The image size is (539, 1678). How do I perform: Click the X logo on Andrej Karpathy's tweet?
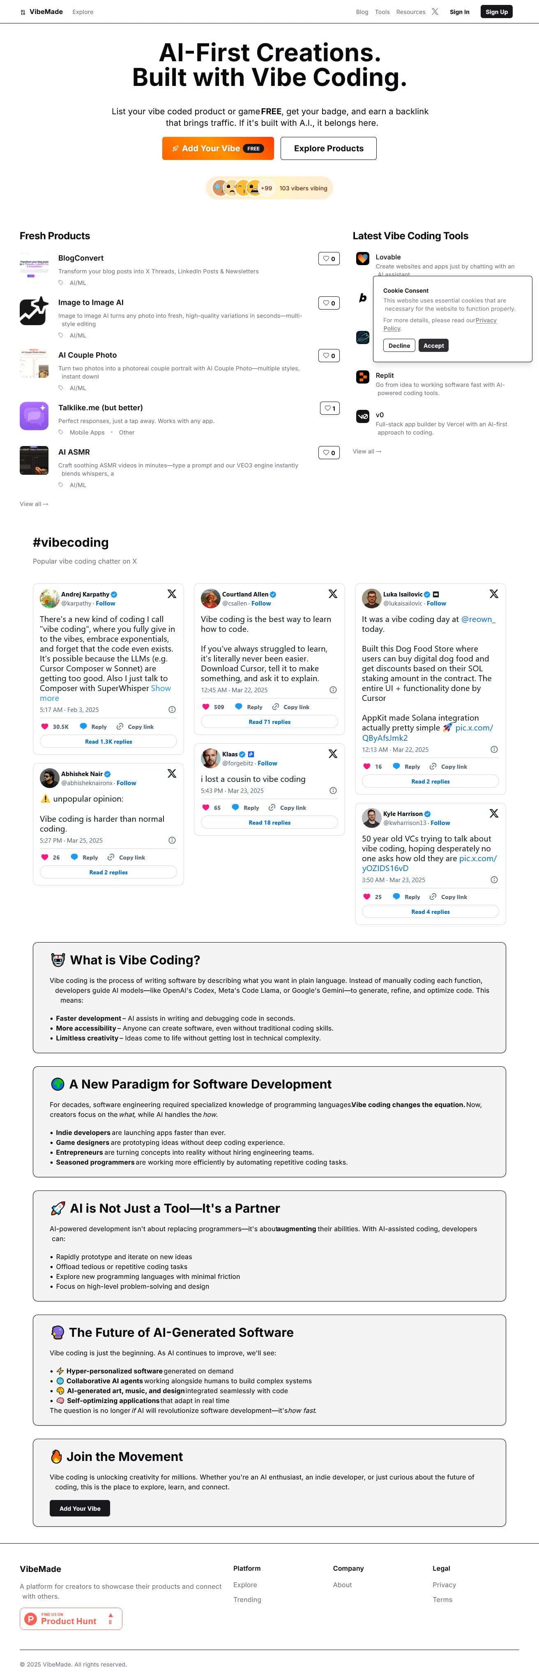172,594
